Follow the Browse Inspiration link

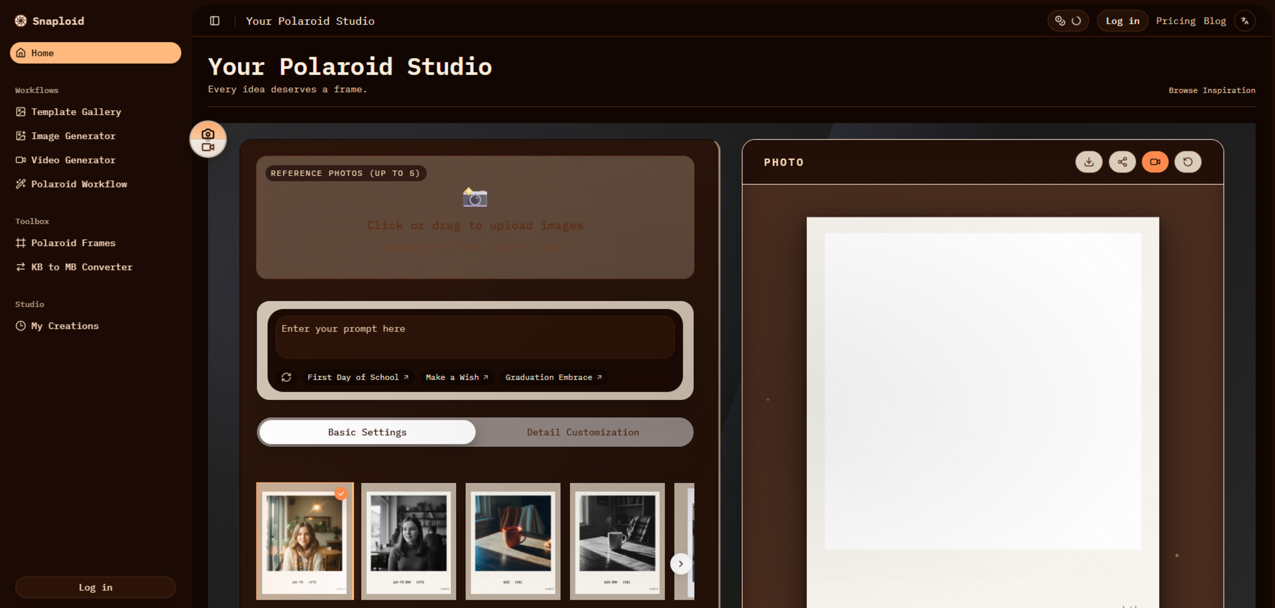[1212, 90]
